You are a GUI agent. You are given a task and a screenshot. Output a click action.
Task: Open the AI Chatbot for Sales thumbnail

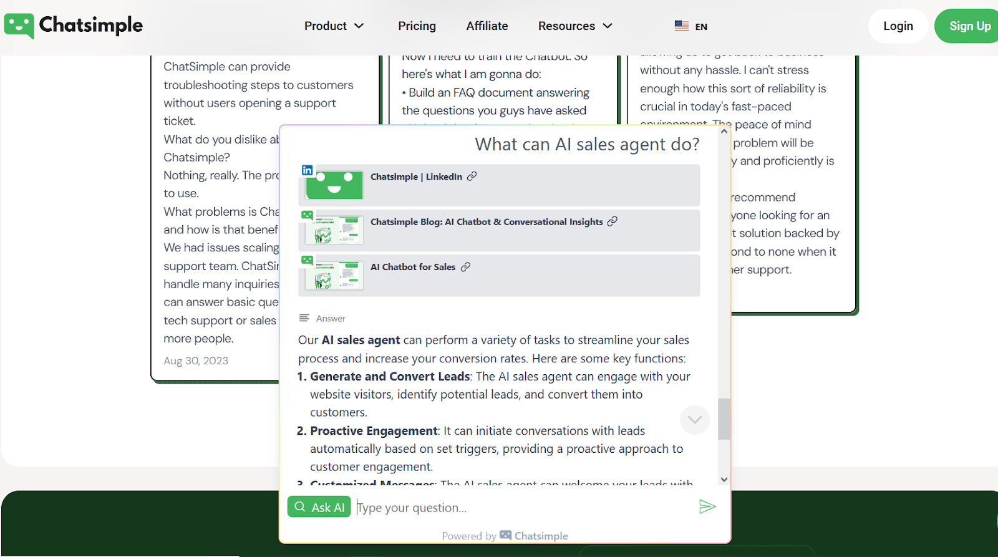point(334,276)
